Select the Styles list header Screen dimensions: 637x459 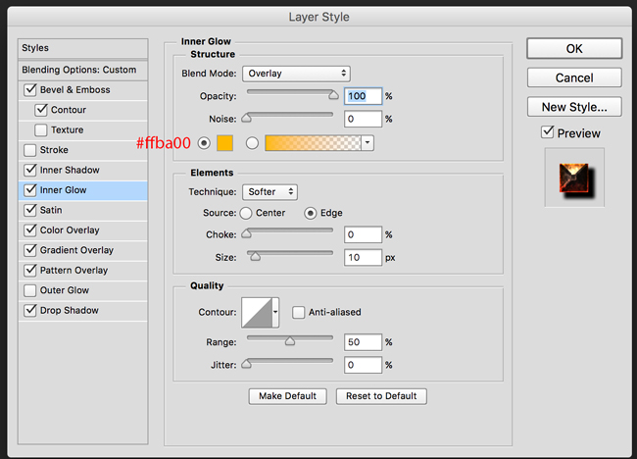pos(83,48)
